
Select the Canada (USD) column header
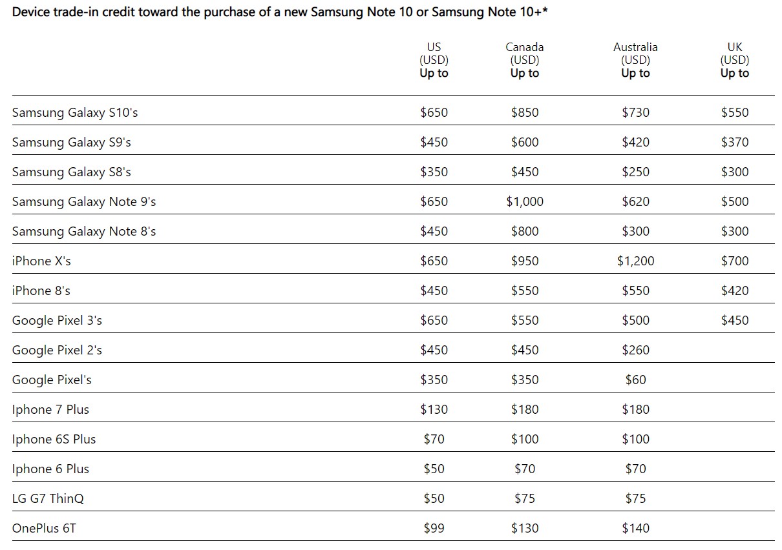pos(524,60)
